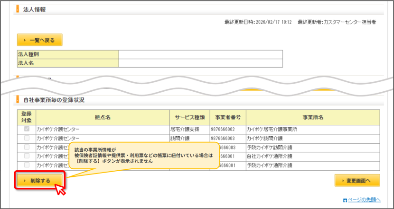The image size is (394, 209).
Task: Click the orange marker beside 法人情報 heading
Action: pos(18,9)
